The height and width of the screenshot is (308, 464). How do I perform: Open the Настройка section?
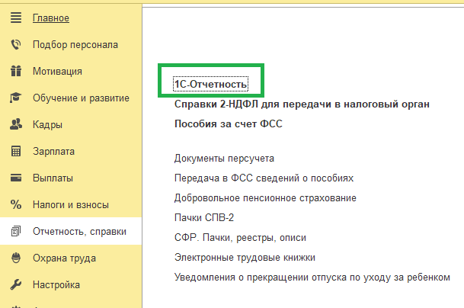(x=56, y=285)
